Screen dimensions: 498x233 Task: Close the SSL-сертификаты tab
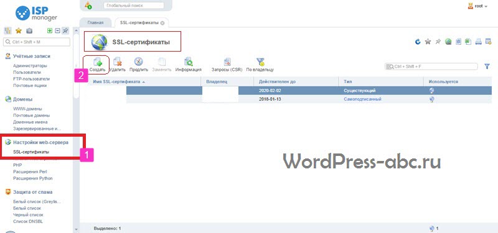(x=162, y=23)
